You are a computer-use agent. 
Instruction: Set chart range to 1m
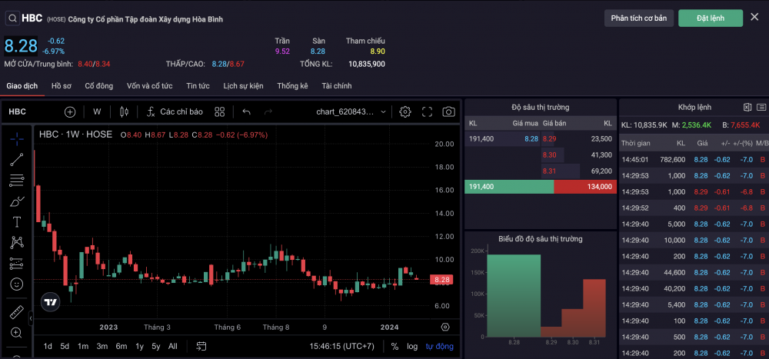pos(83,346)
